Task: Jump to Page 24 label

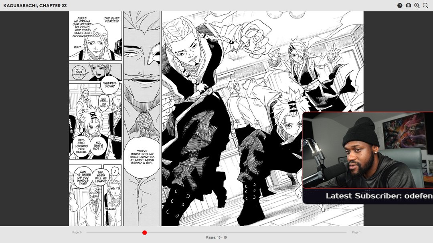Action: tap(77, 233)
